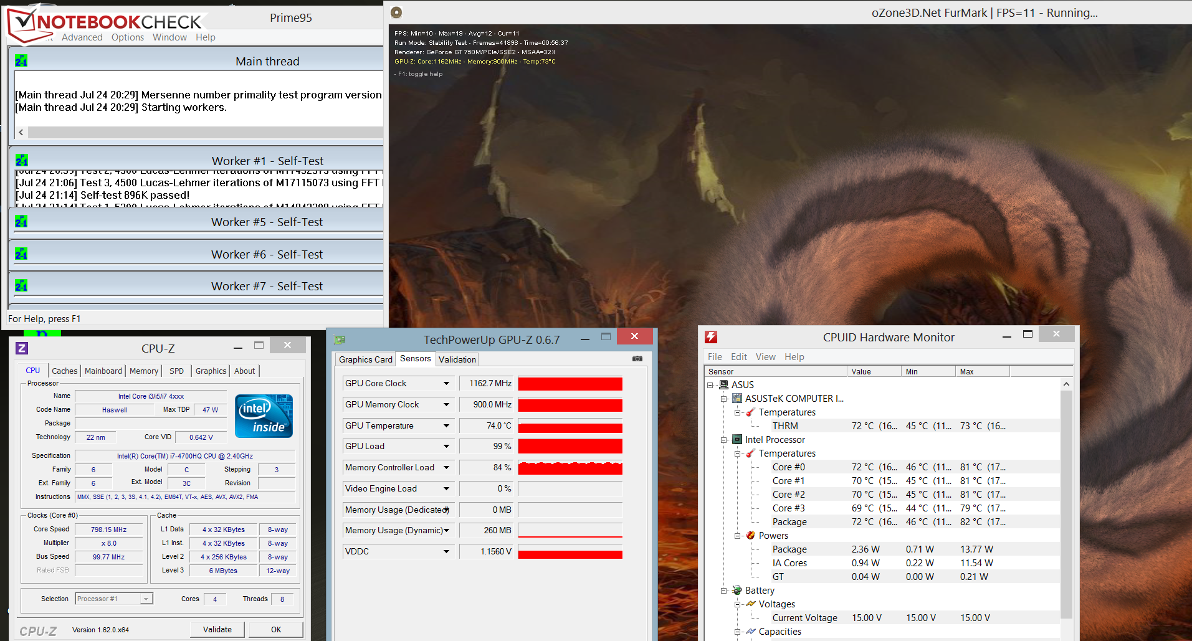Viewport: 1192px width, 641px height.
Task: Switch to the SPD tab in CPU-Z
Action: click(x=177, y=371)
